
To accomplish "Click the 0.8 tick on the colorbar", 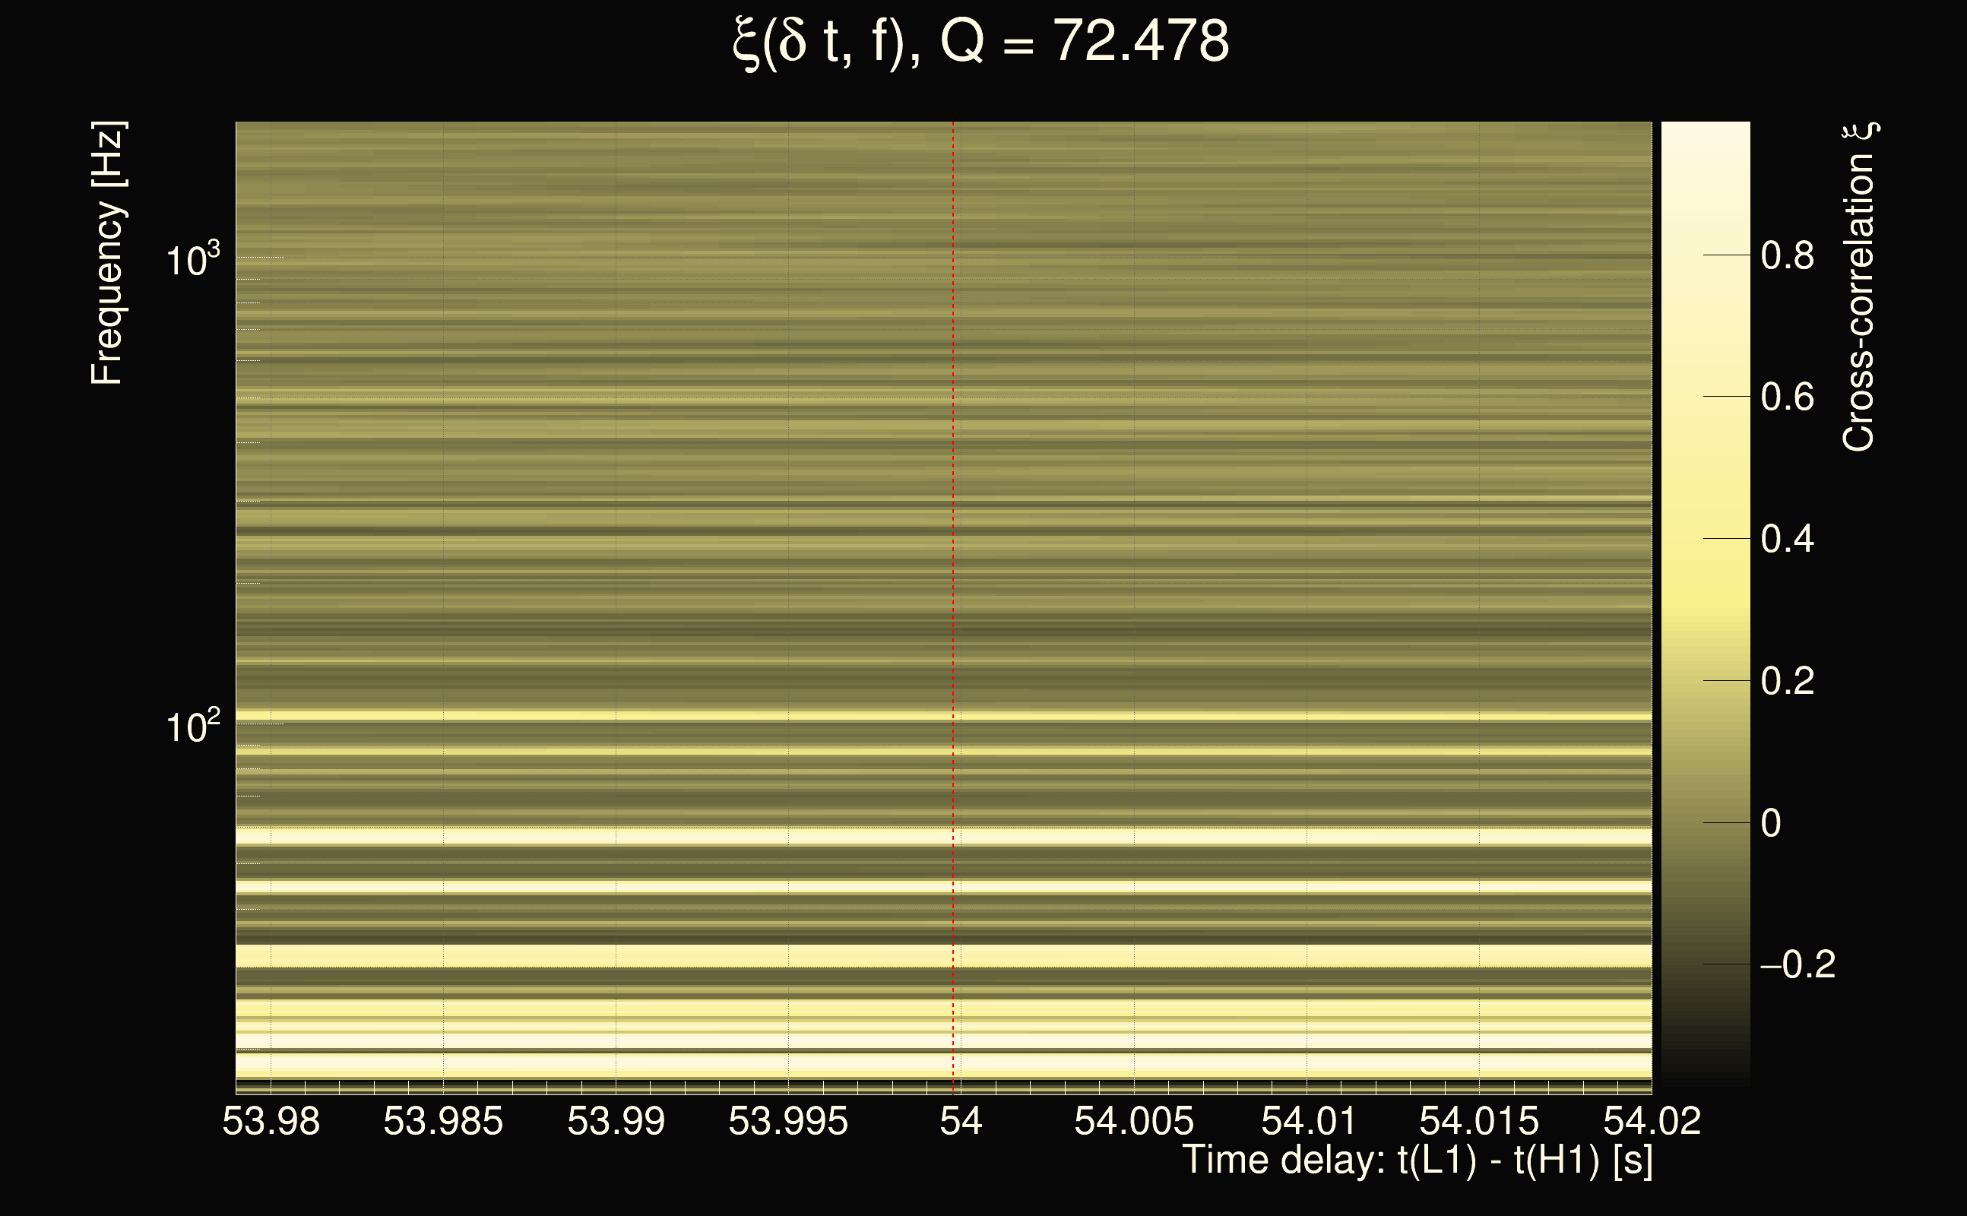I will pos(1787,256).
